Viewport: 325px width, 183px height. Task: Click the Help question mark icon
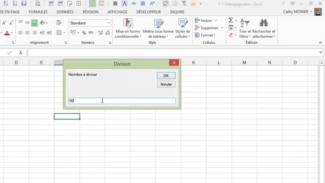point(283,4)
